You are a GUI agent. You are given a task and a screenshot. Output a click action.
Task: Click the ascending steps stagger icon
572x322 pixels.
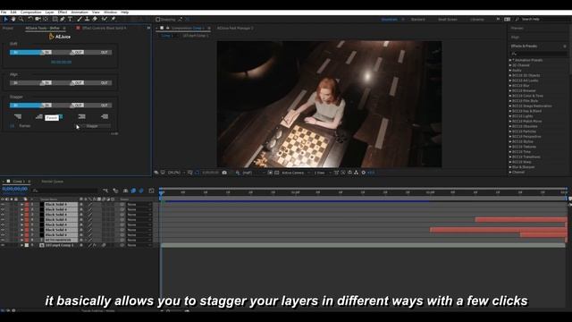tap(39, 116)
